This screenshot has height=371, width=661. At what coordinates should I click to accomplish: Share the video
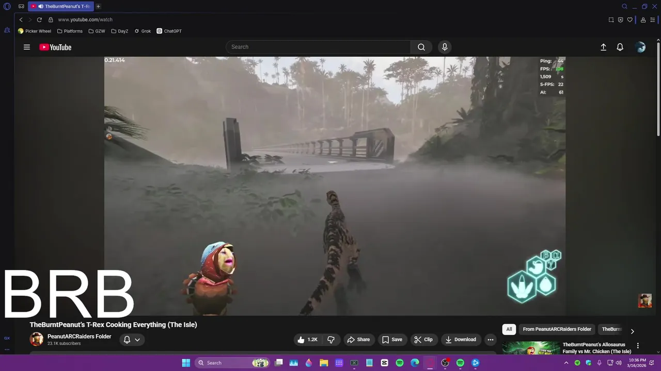(x=359, y=340)
